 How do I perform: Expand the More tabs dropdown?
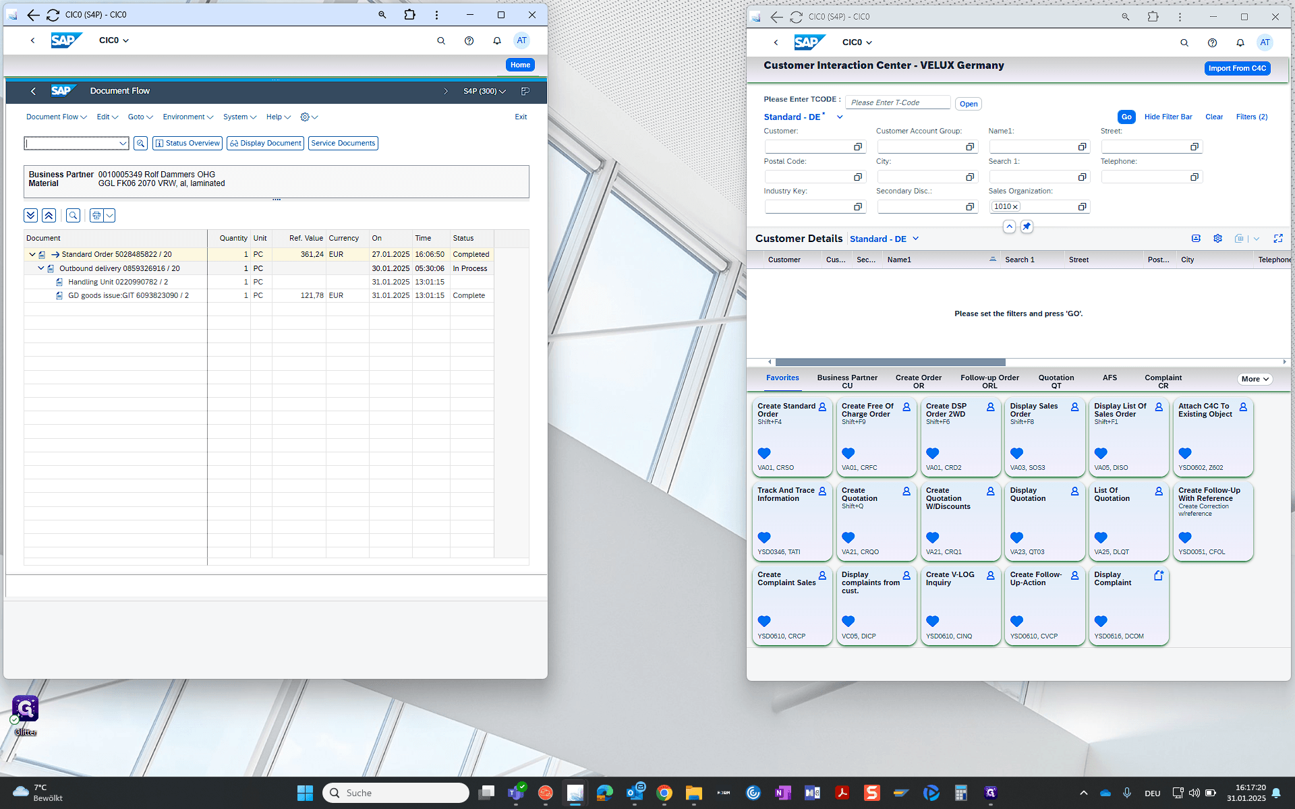pos(1255,380)
